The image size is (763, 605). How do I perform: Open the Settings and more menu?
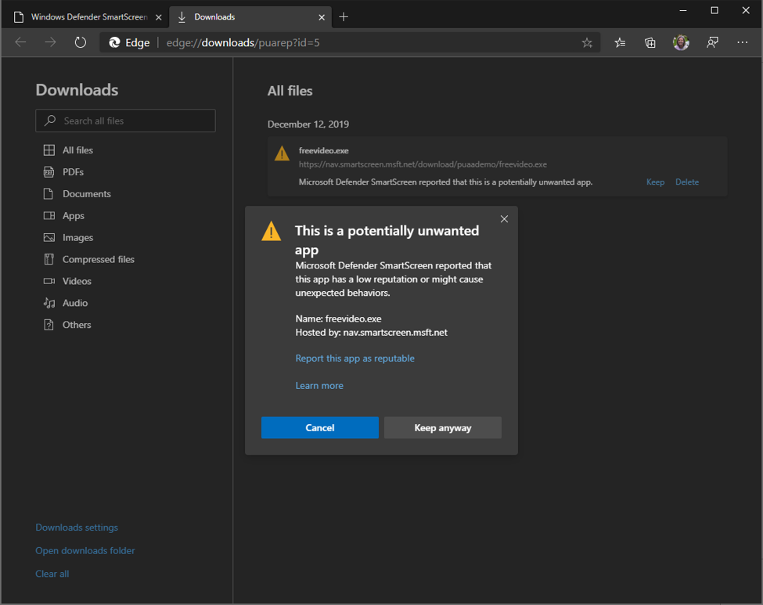click(742, 42)
